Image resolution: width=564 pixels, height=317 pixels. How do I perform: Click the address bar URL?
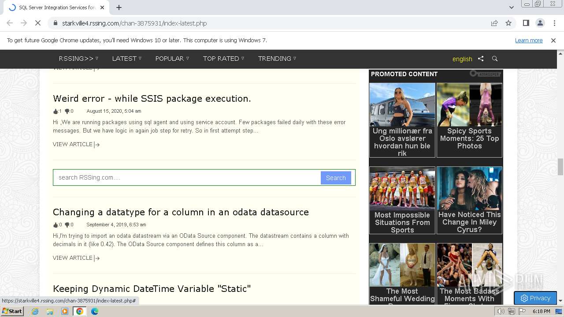click(134, 23)
